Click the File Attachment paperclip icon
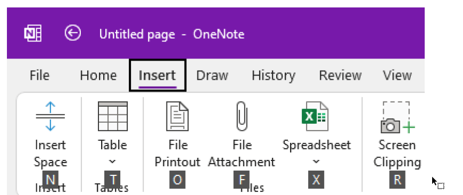The height and width of the screenshot is (195, 463). [x=242, y=116]
